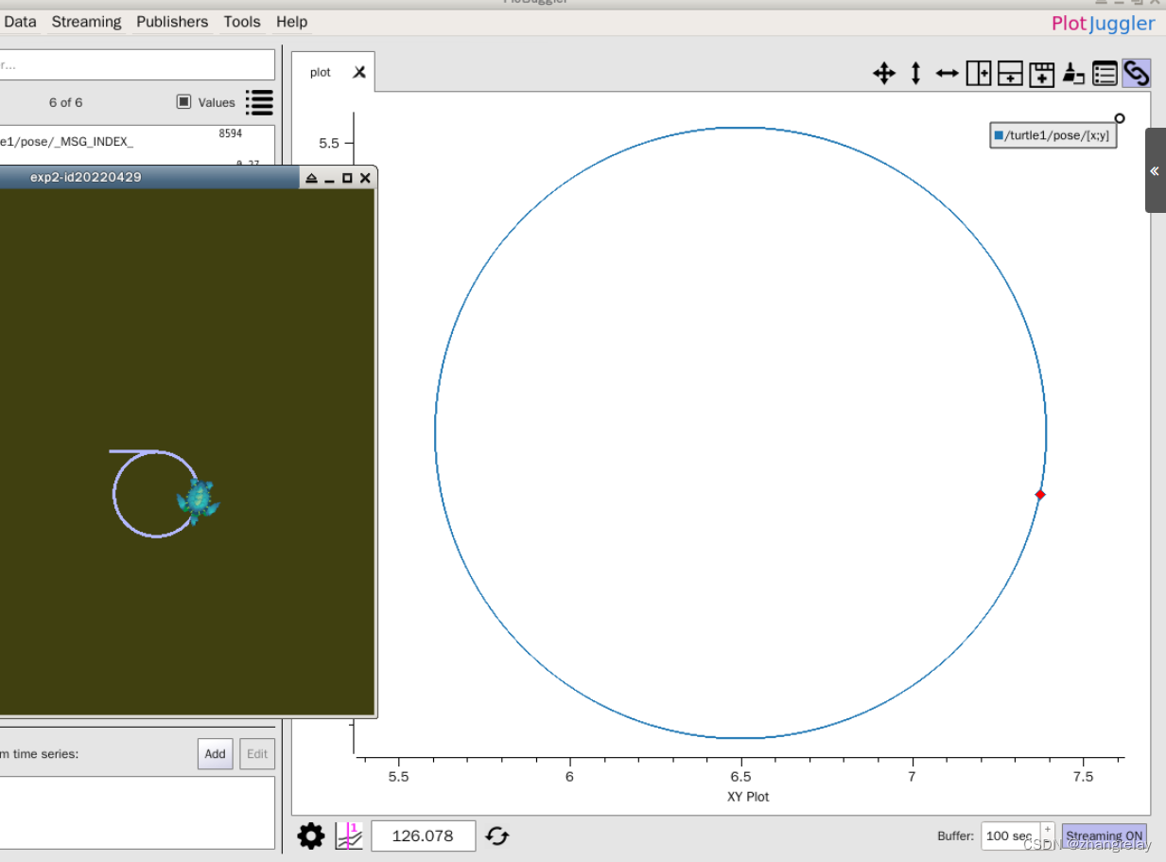Viewport: 1166px width, 862px height.
Task: Click the vertical zoom-fit arrow icon
Action: point(915,74)
